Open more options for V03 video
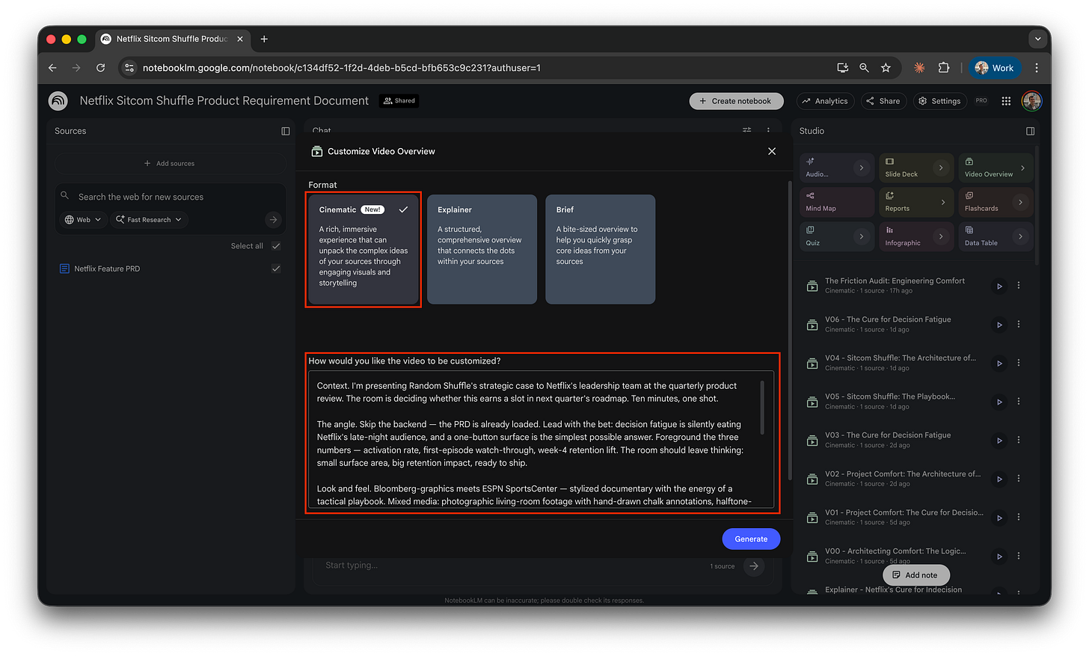1089x656 pixels. coord(1019,440)
